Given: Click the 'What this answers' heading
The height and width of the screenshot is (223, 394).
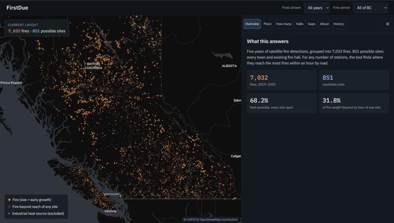Looking at the screenshot, I should [x=267, y=42].
